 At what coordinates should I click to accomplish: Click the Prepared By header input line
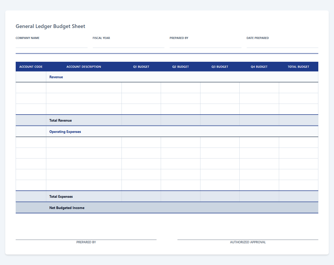click(205, 44)
